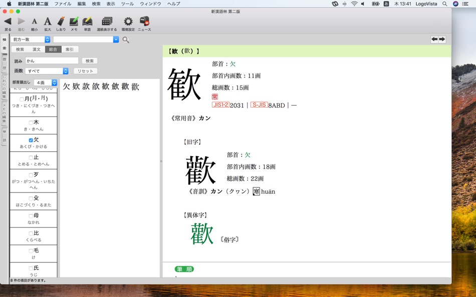476x297 pixels.
Task: Open the ツール menu
Action: click(x=127, y=3)
